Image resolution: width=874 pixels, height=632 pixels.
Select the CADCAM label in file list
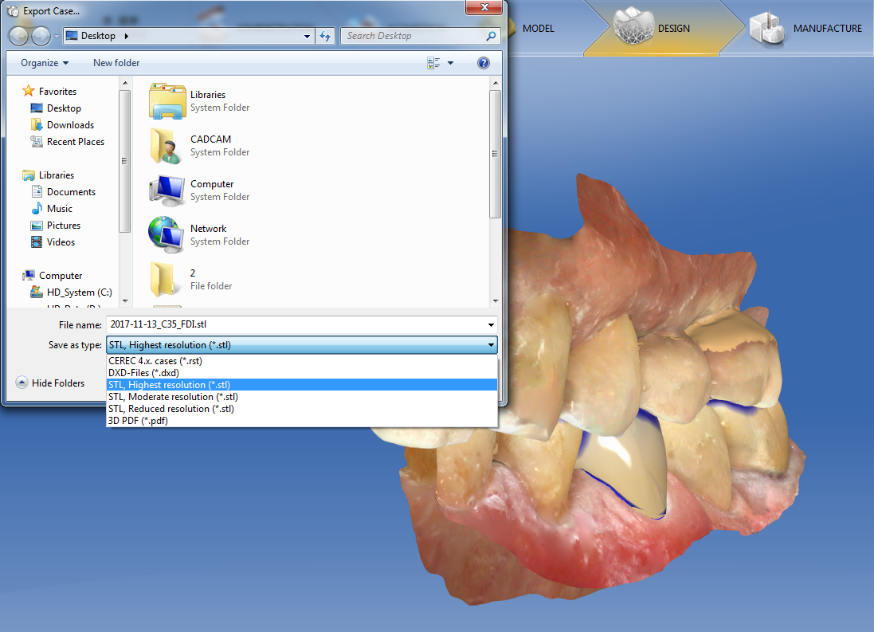[210, 139]
